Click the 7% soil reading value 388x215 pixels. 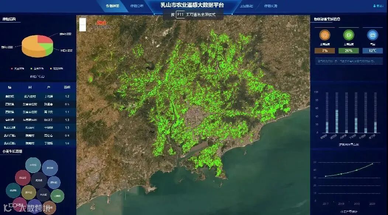coord(325,51)
